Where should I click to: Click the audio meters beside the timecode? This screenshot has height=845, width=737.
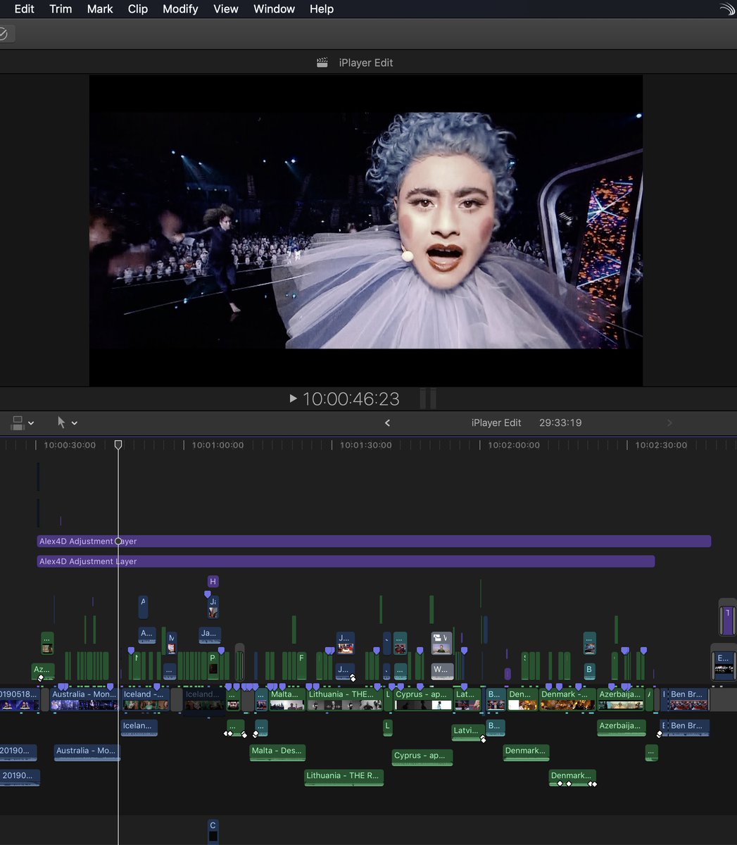pos(428,399)
